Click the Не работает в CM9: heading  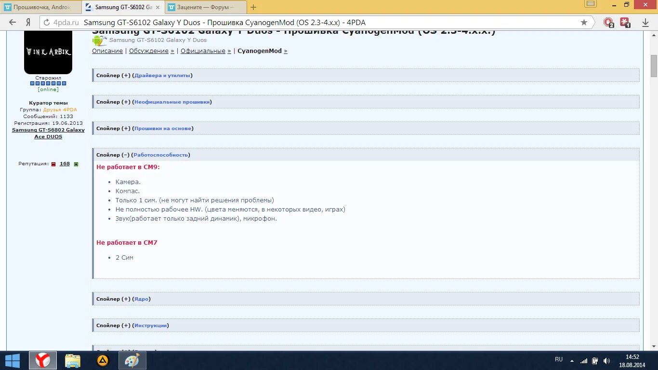128,167
